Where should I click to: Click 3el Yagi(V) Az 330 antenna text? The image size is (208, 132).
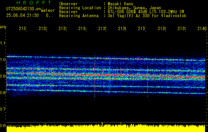coord(147,16)
